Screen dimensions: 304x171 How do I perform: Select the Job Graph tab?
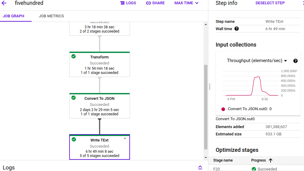(x=14, y=16)
